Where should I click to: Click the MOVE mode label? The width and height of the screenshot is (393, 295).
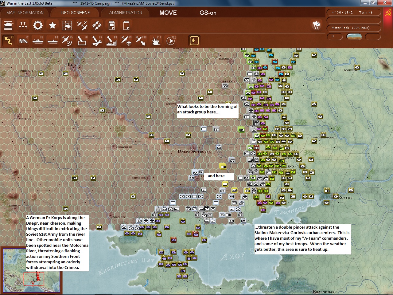click(x=168, y=13)
